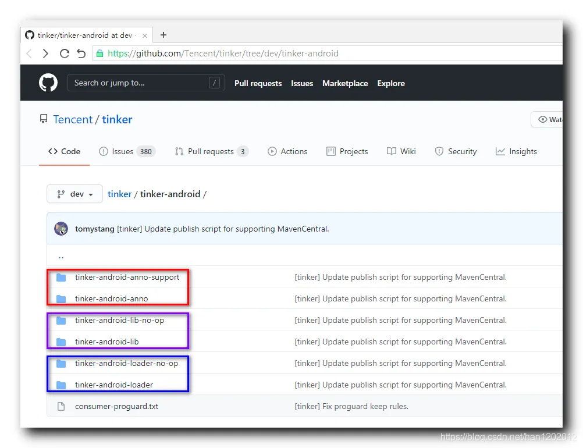Click the file icon next to consumer-proguard.txt
This screenshot has height=448, width=583.
pyautogui.click(x=61, y=406)
